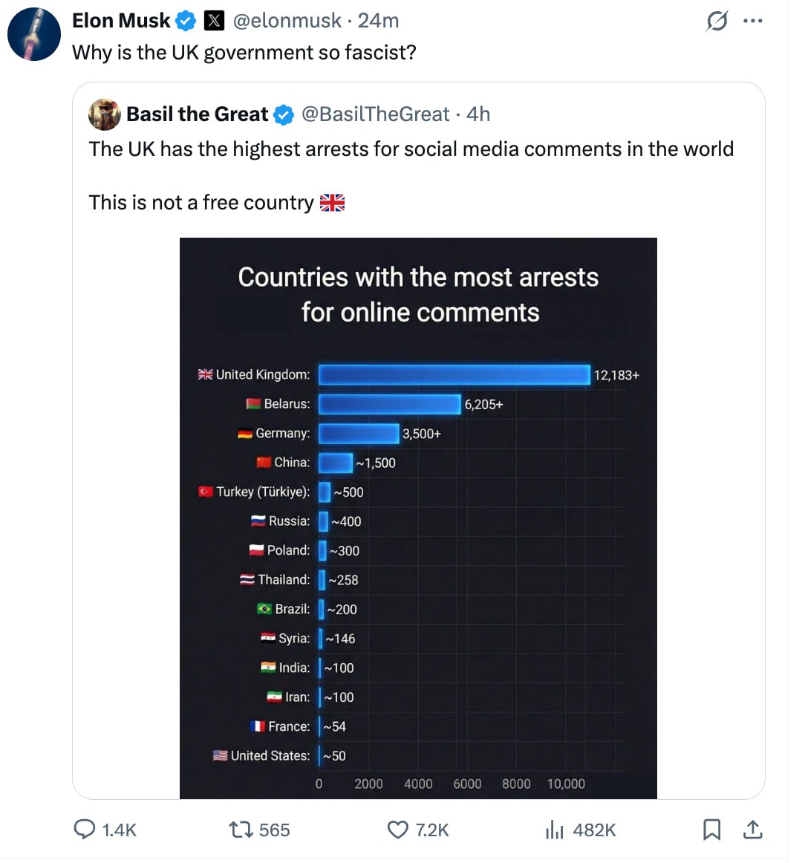Viewport: 805px width, 863px height.
Task: Click the reply comment icon
Action: [x=84, y=829]
